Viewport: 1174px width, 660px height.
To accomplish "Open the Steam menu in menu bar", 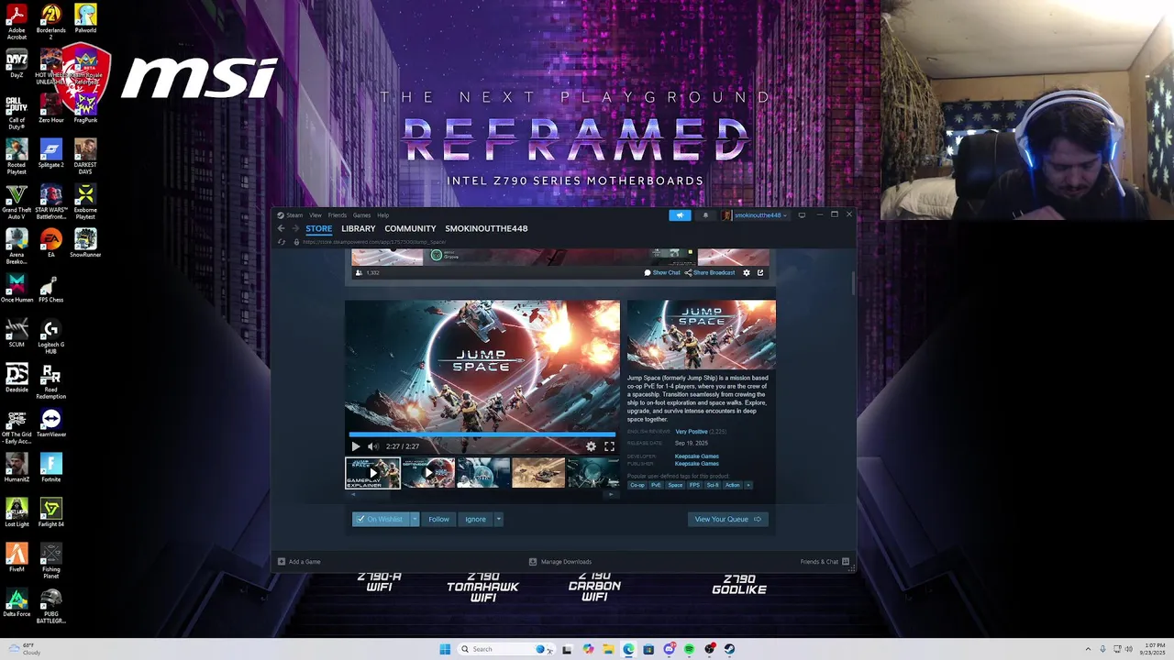I will pyautogui.click(x=293, y=215).
